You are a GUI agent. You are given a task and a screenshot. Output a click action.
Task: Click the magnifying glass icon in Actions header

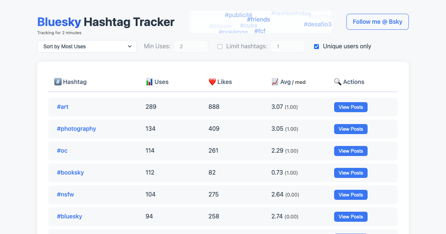point(337,82)
